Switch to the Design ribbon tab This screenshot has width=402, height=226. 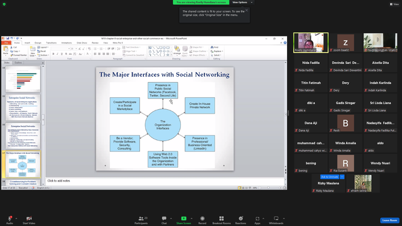(x=38, y=43)
